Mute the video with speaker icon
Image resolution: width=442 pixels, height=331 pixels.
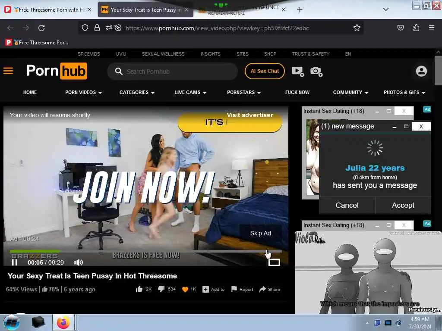point(79,262)
